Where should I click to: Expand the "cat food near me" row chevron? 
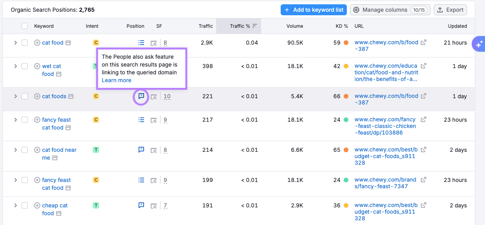tap(16, 150)
